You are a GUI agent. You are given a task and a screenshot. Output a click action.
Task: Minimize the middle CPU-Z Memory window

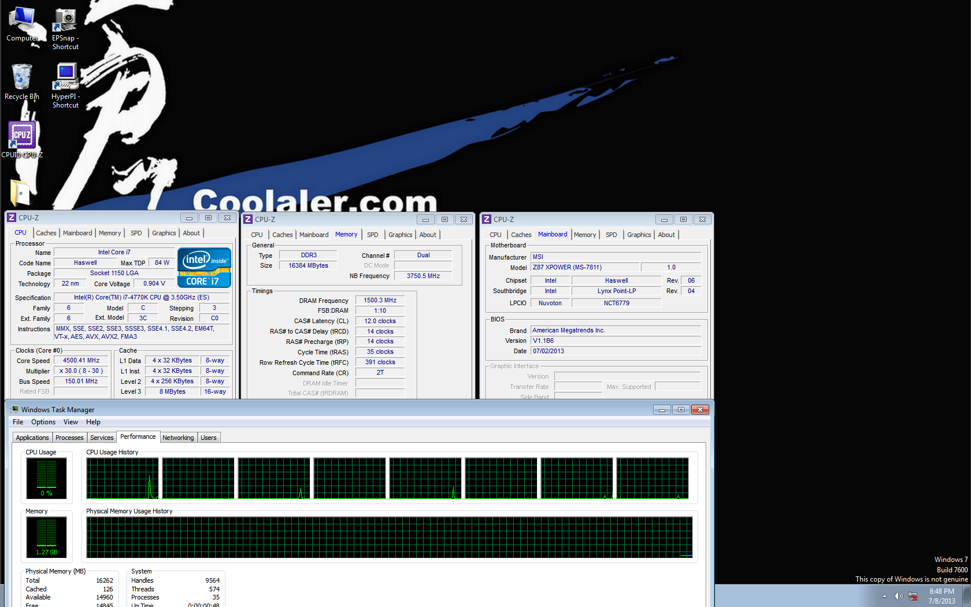[x=425, y=220]
